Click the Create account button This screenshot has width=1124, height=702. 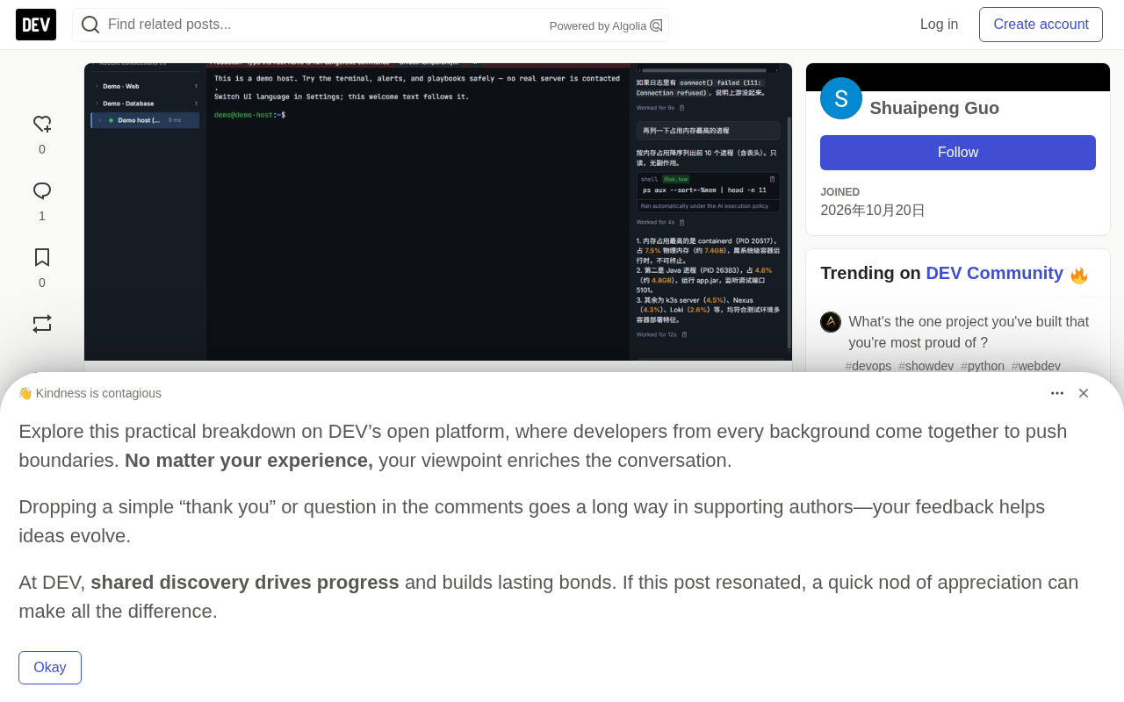1041,25
